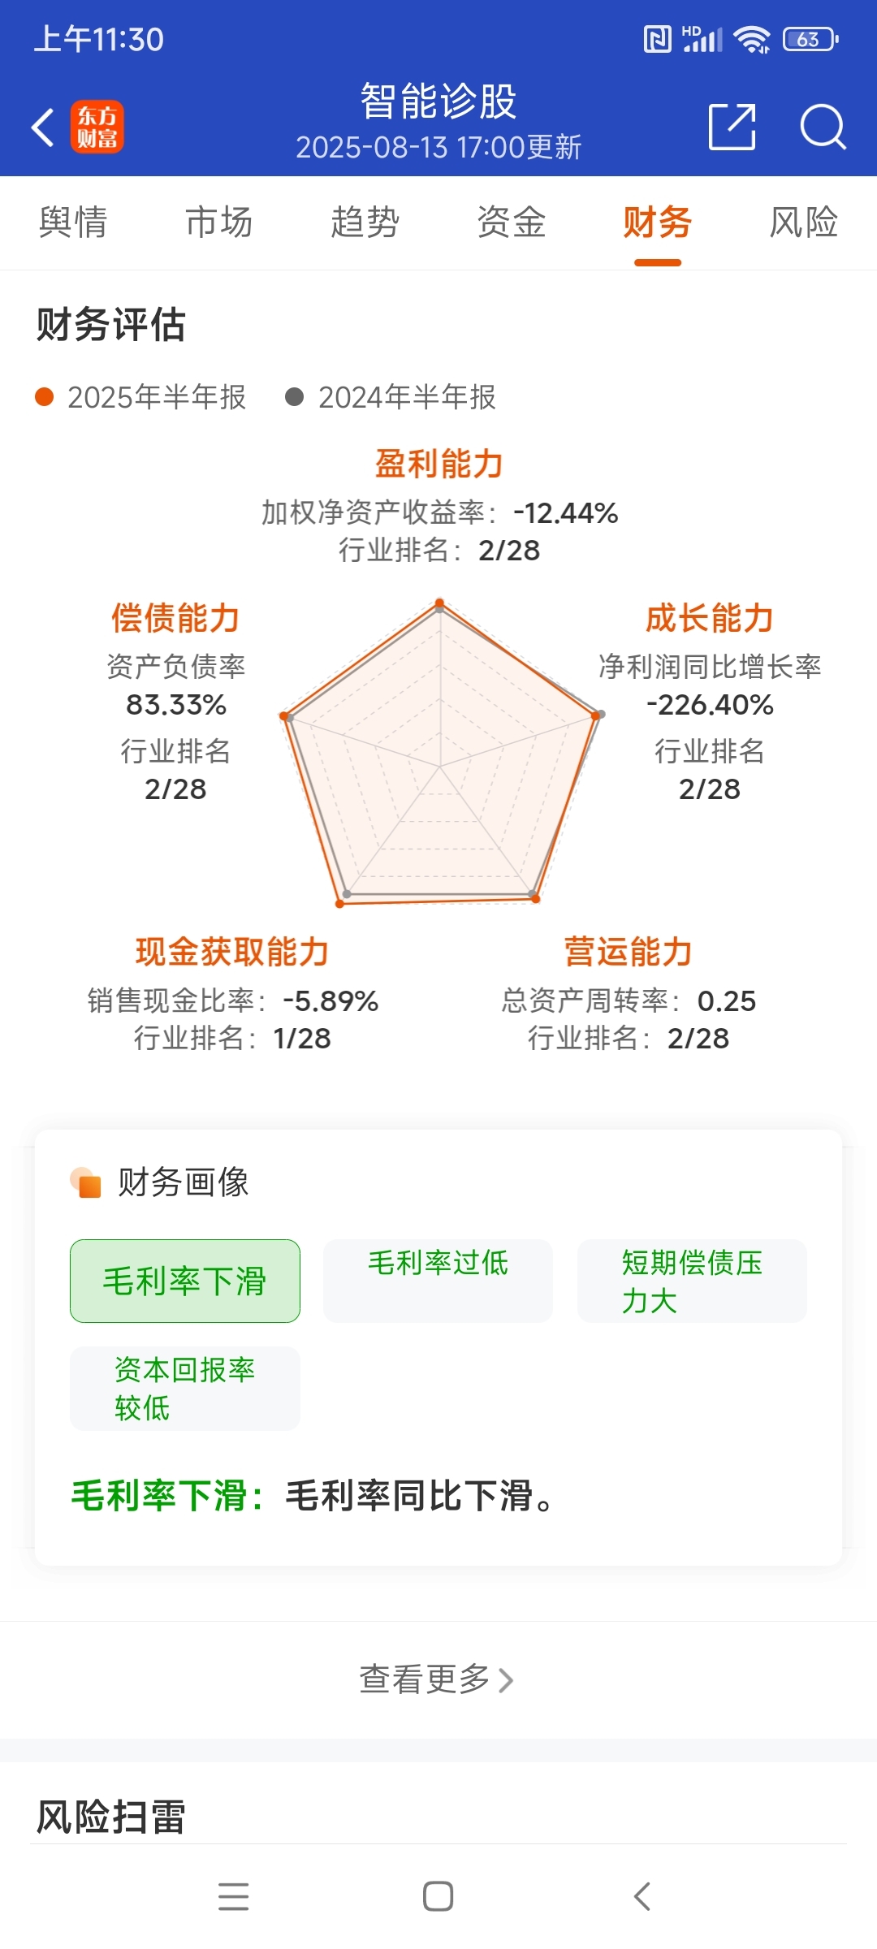This screenshot has width=877, height=1949.
Task: Tap the back arrow in the header
Action: (42, 127)
